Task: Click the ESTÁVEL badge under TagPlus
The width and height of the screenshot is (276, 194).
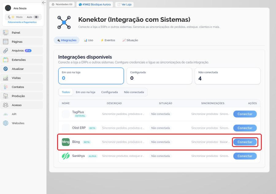Action: pos(80,116)
